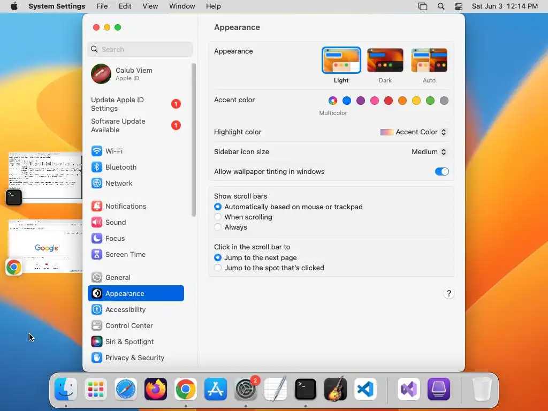Select Multicolor accent color
Image resolution: width=548 pixels, height=411 pixels.
pos(333,101)
